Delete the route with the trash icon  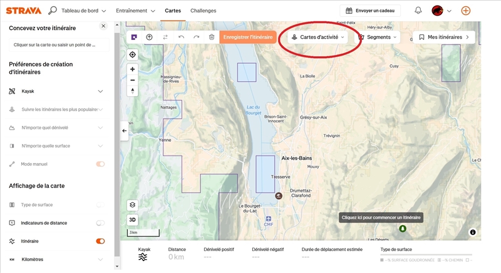click(x=212, y=37)
